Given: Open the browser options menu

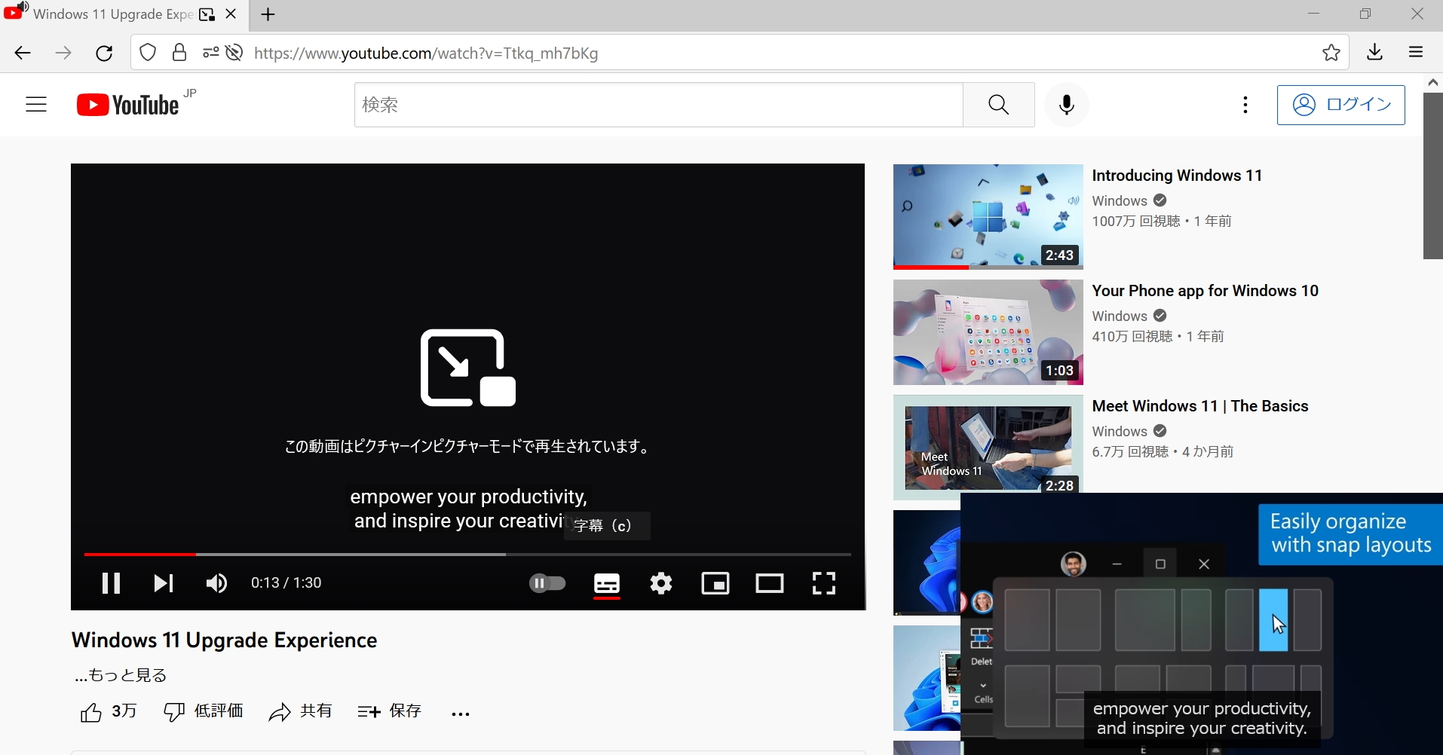Looking at the screenshot, I should (1415, 52).
